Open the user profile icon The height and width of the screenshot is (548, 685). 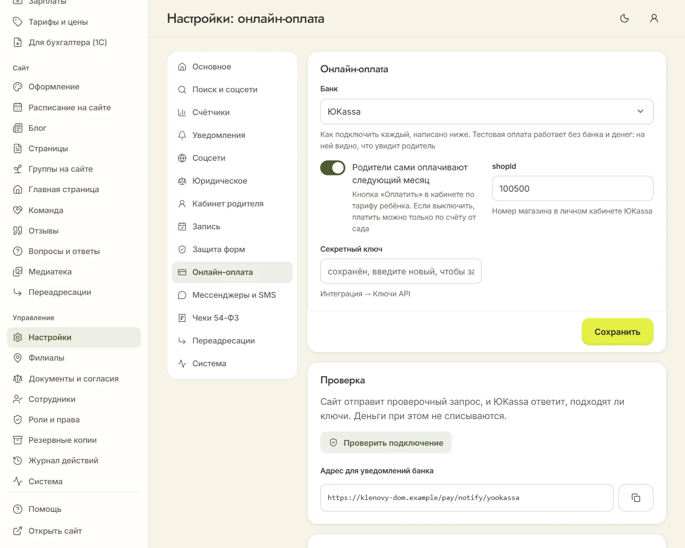click(x=654, y=19)
